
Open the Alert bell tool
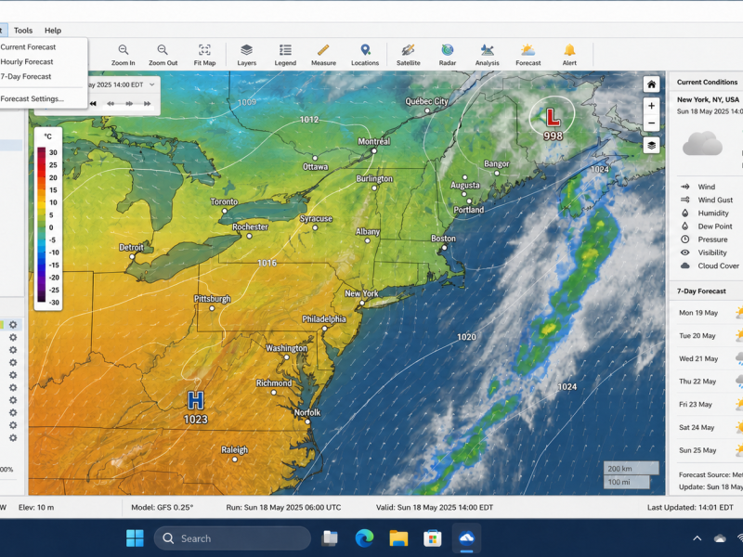[569, 55]
